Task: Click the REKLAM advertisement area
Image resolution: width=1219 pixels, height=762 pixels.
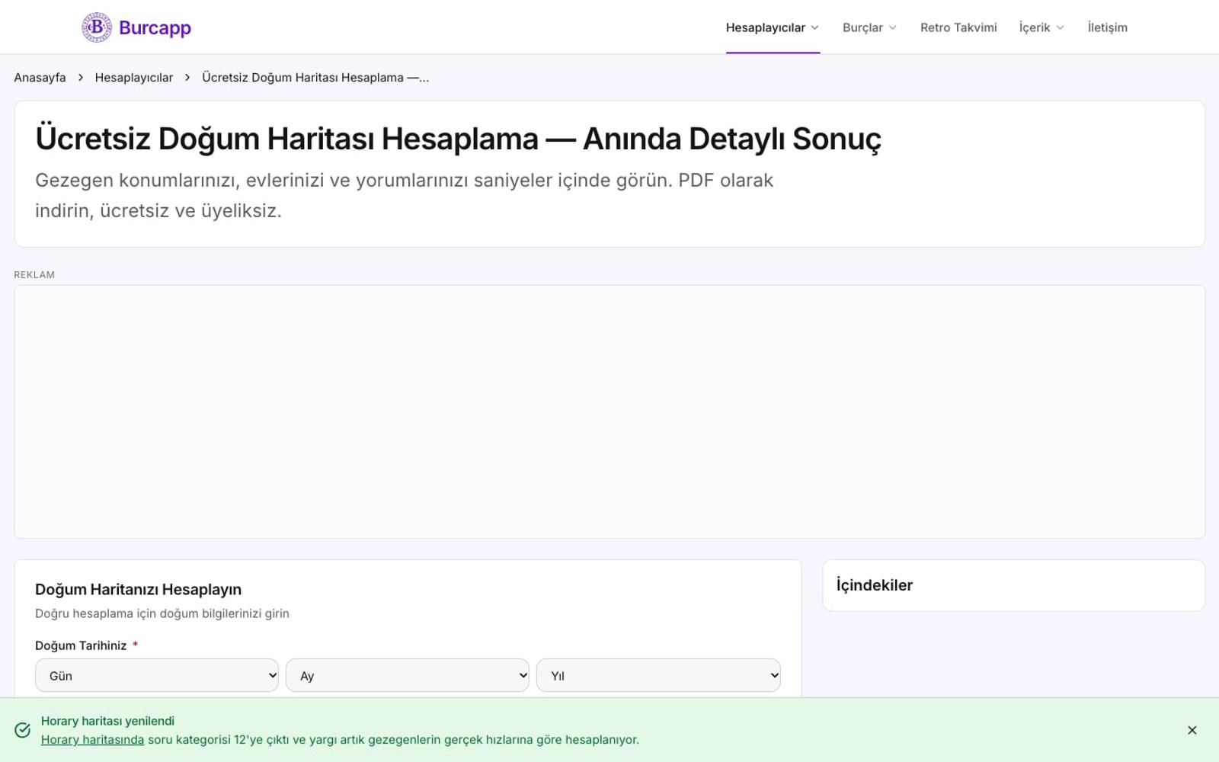Action: coord(609,411)
